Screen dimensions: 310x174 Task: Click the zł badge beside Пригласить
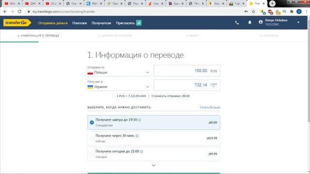point(139,23)
